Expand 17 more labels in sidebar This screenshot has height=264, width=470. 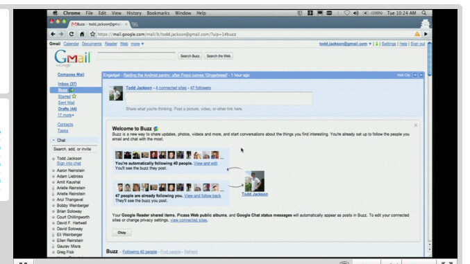pyautogui.click(x=66, y=115)
